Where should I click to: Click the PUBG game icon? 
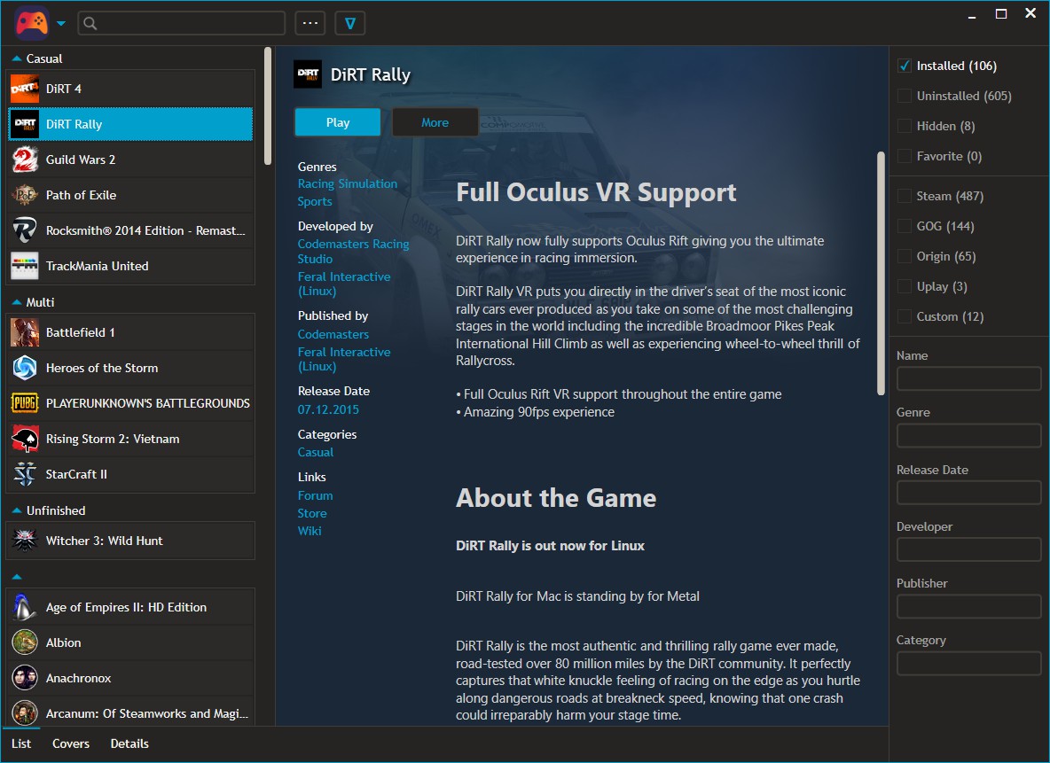click(25, 403)
